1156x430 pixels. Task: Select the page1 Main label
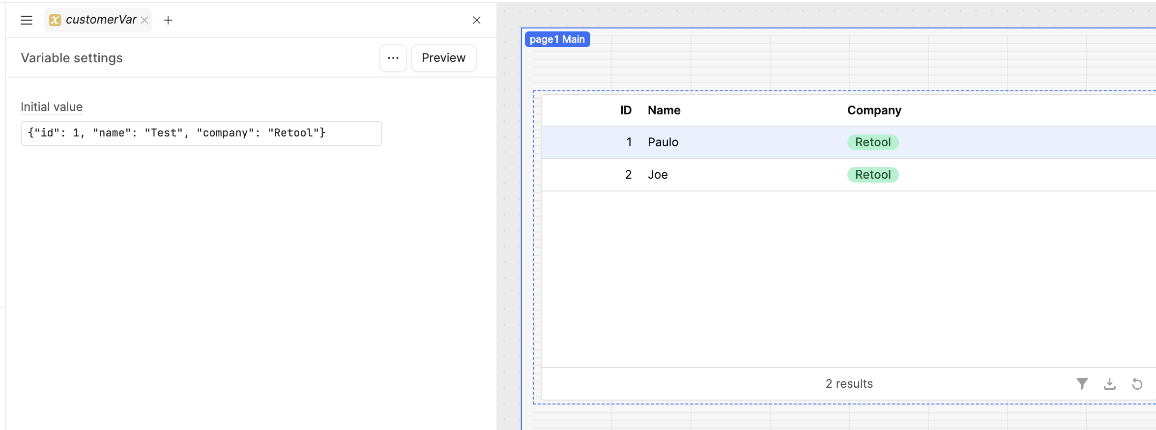click(x=557, y=39)
